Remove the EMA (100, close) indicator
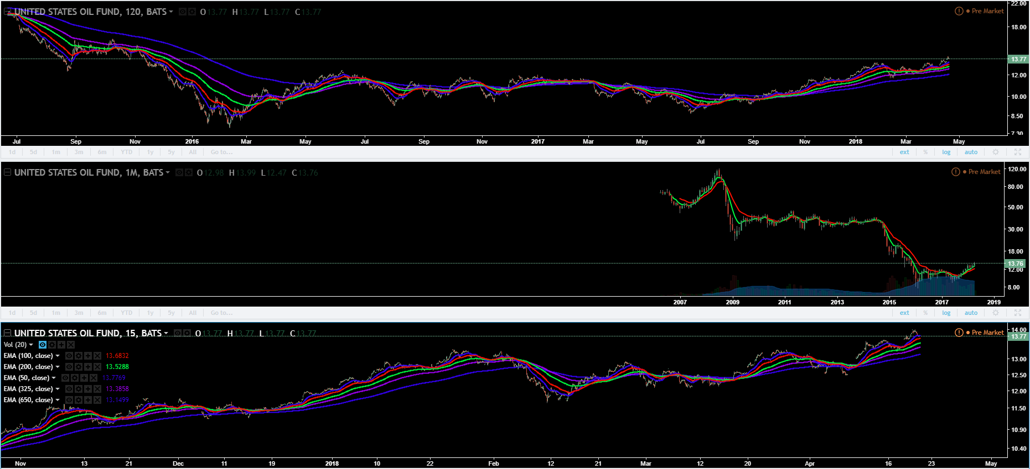The height and width of the screenshot is (469, 1030). coord(97,356)
